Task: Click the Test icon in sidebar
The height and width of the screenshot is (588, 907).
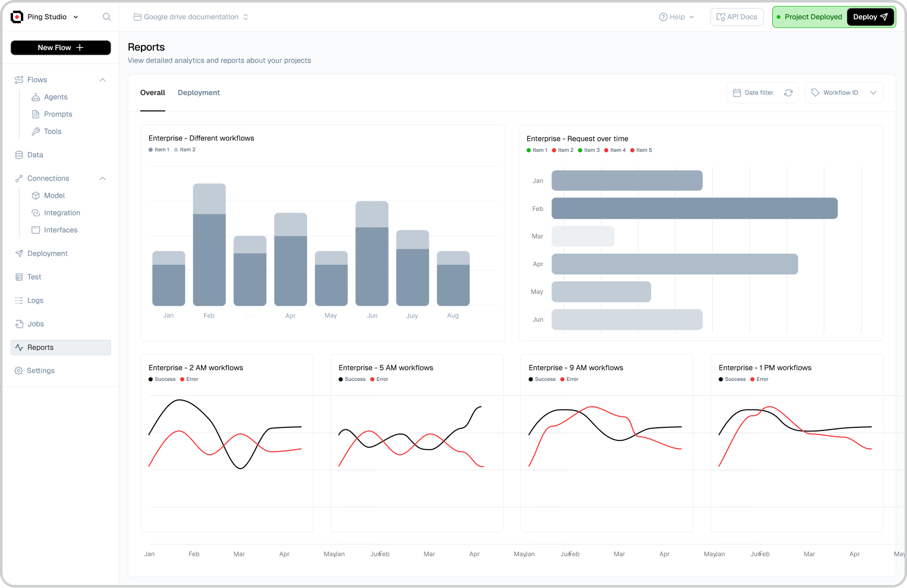Action: click(19, 277)
